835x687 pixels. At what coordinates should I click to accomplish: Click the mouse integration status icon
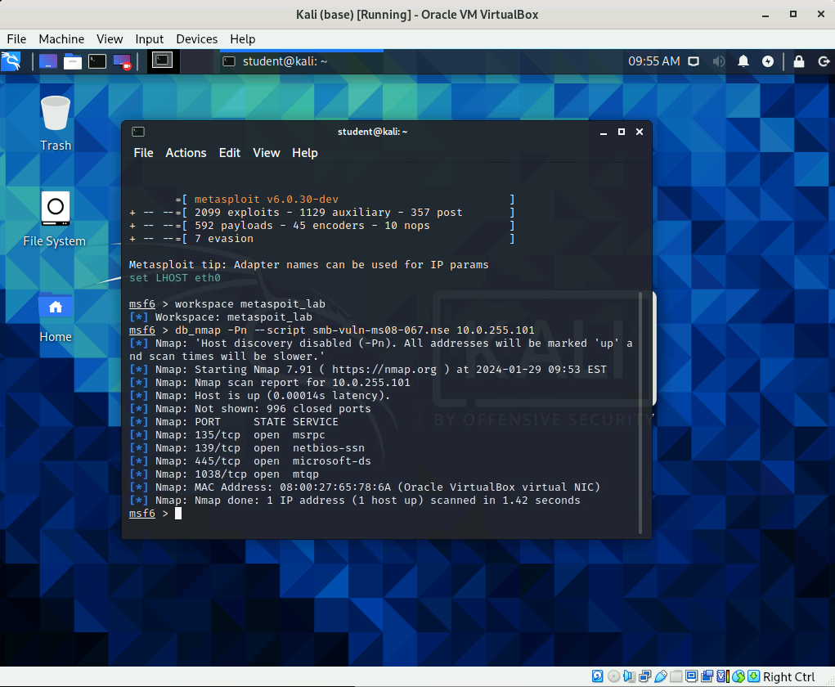[x=738, y=676]
